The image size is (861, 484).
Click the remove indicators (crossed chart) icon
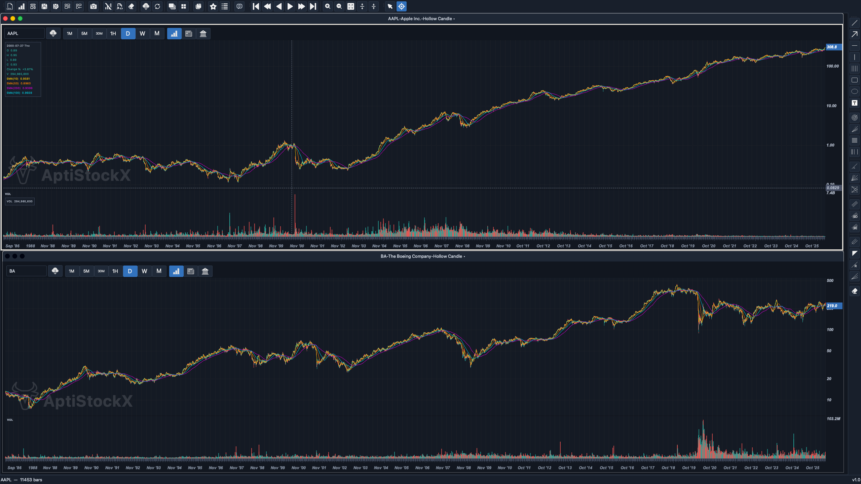pos(108,6)
